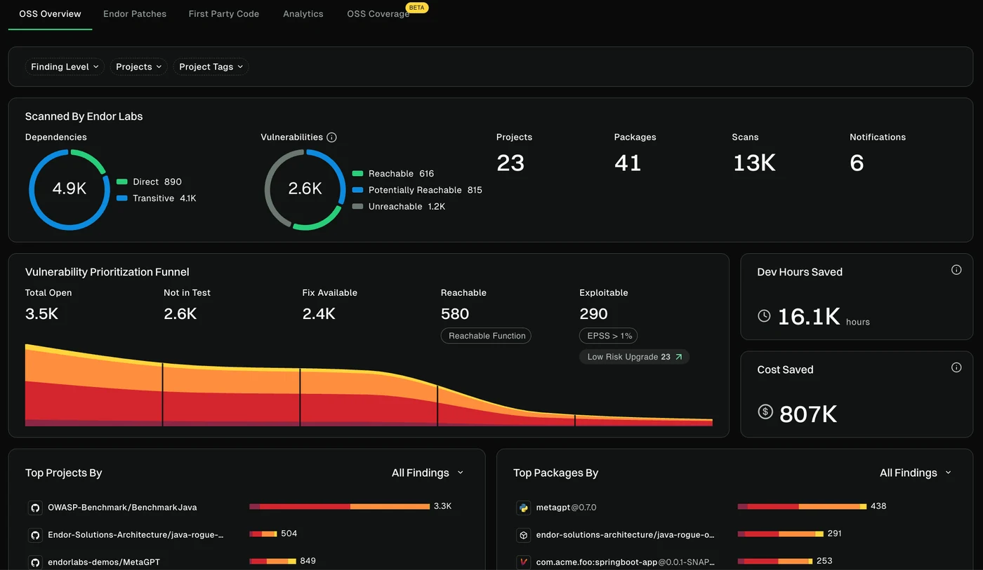Click the dollar icon in Cost Saved
This screenshot has width=983, height=570.
(x=765, y=412)
